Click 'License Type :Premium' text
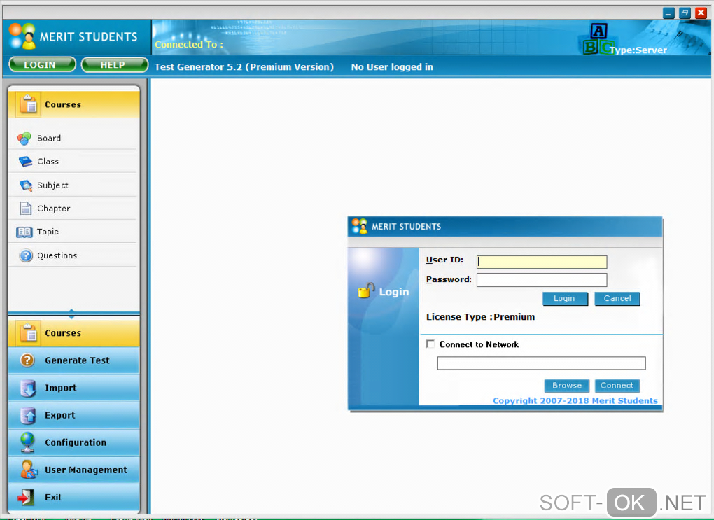 tap(480, 317)
